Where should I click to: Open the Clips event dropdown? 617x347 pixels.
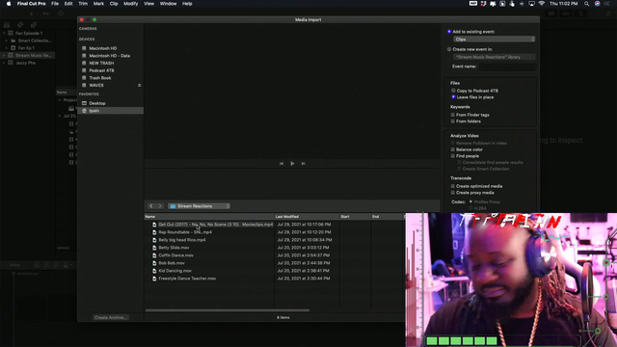(495, 39)
